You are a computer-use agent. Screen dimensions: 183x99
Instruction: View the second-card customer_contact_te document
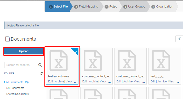103,81
